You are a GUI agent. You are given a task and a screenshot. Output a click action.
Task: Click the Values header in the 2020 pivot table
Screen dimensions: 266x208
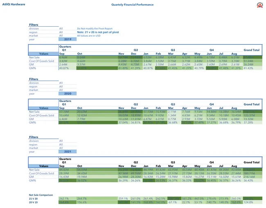tap(44, 108)
